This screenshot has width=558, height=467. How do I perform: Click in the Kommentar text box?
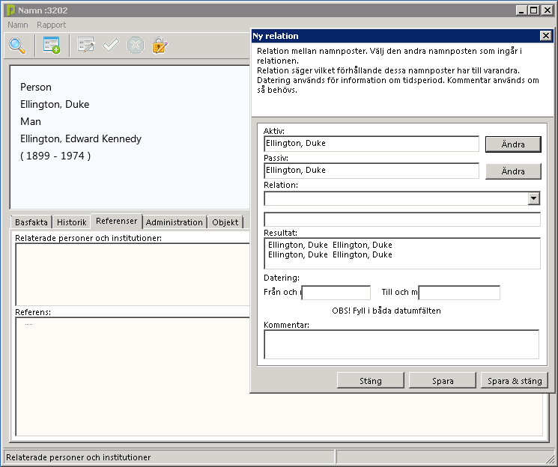pyautogui.click(x=401, y=344)
